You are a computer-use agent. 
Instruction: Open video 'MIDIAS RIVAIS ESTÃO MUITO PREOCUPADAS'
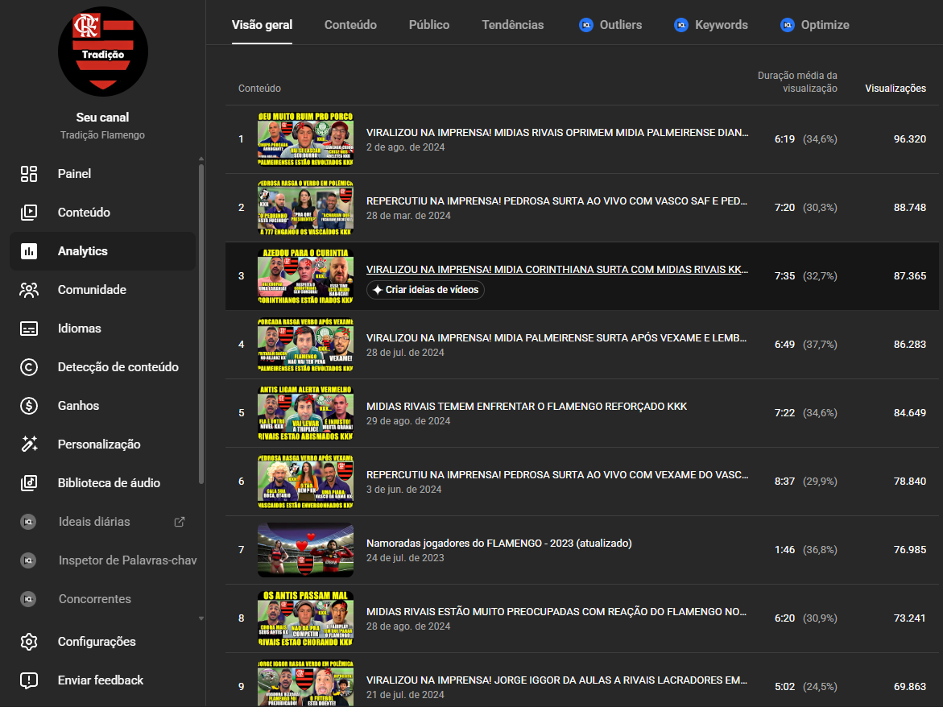click(x=556, y=612)
